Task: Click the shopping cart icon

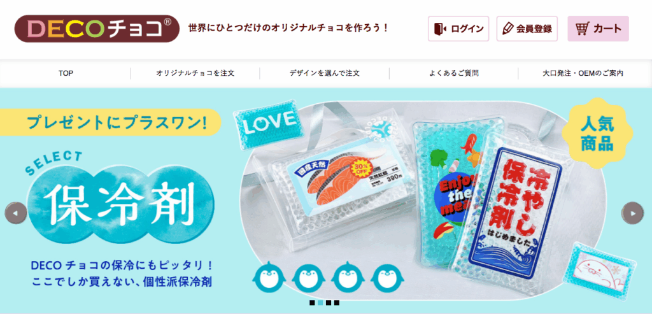Action: coord(582,29)
